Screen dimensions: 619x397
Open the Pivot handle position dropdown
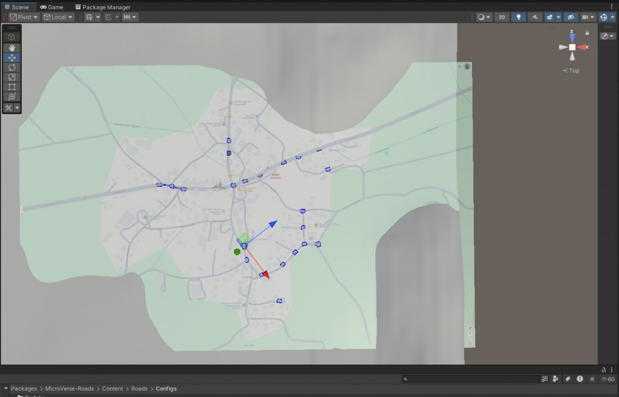pos(24,17)
